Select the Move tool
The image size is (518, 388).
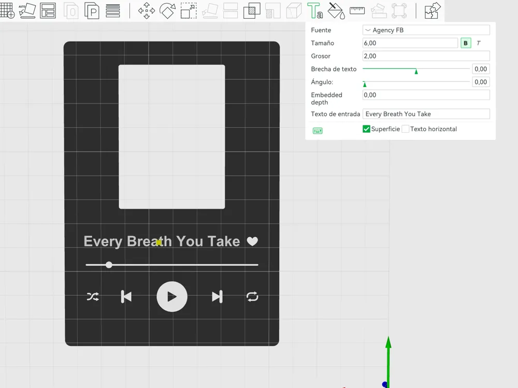coord(147,10)
